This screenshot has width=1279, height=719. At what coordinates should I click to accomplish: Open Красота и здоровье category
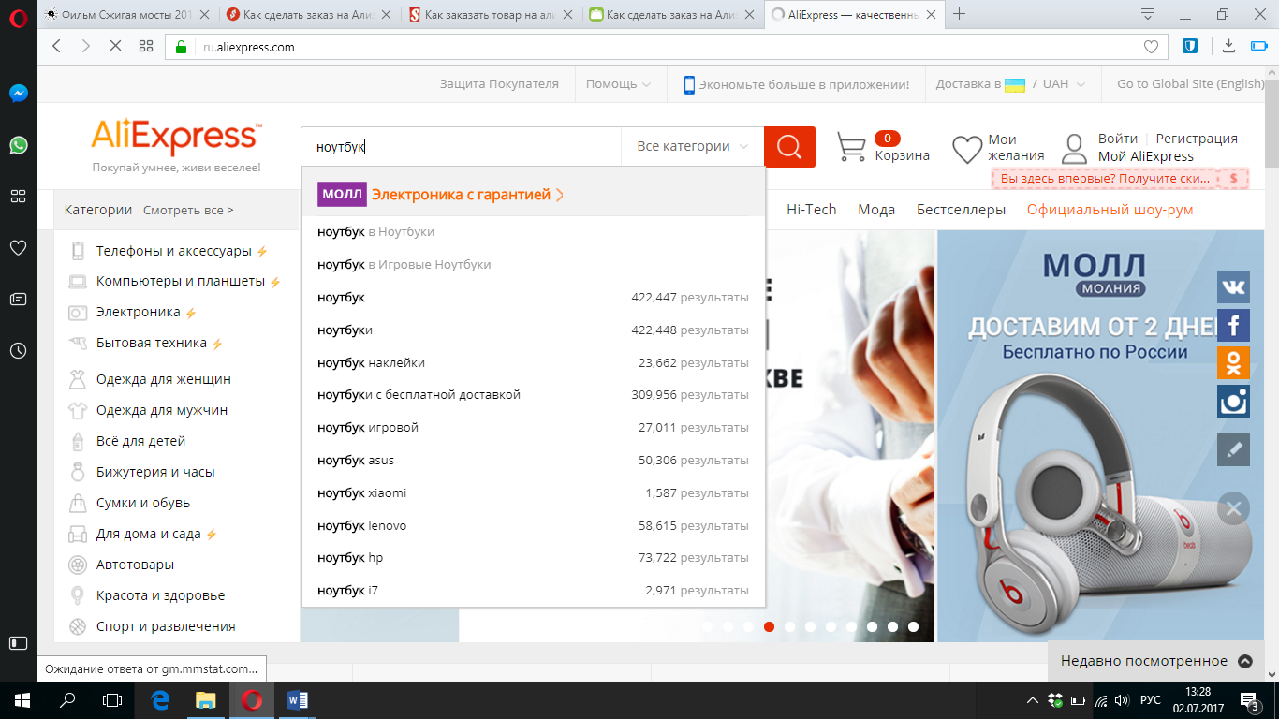click(x=160, y=595)
